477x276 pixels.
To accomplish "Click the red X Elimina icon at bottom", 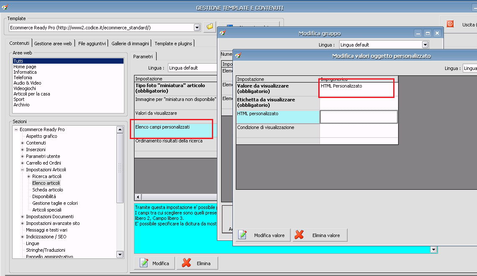I will tap(186, 263).
